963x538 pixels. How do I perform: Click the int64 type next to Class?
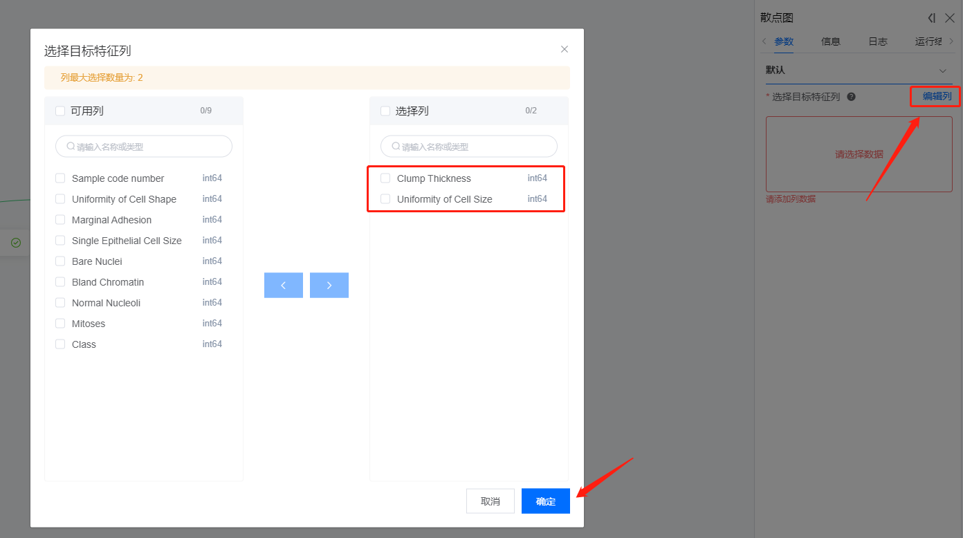212,344
